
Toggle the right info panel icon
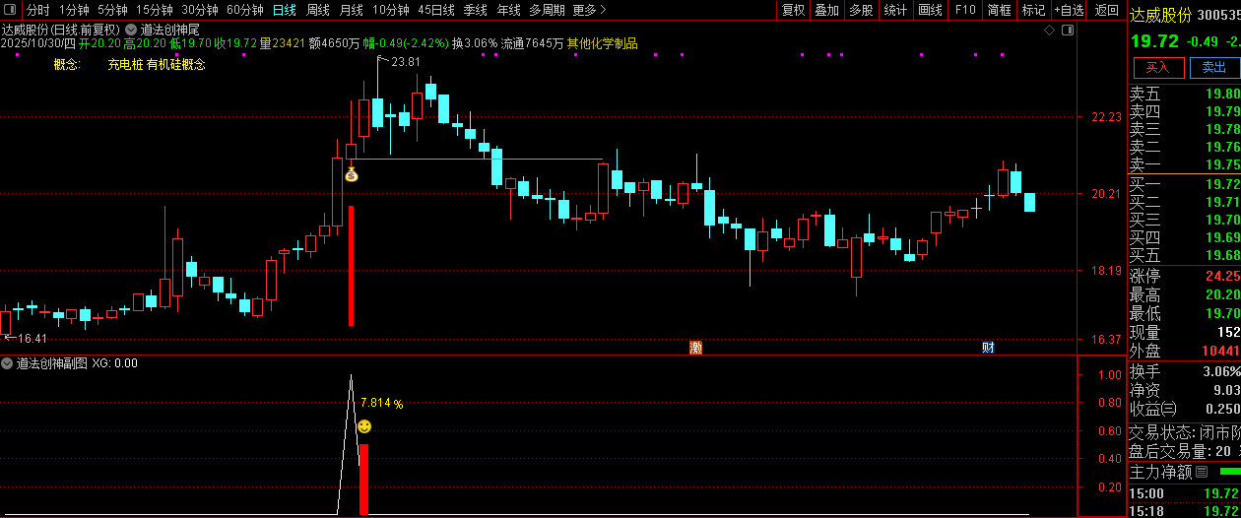click(x=1068, y=31)
